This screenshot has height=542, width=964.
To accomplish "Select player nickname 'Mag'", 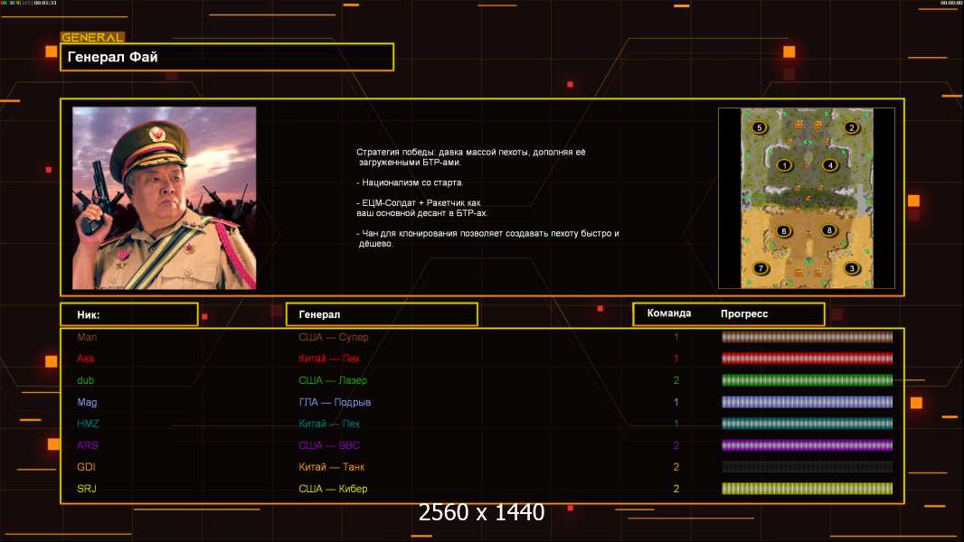I will 87,402.
